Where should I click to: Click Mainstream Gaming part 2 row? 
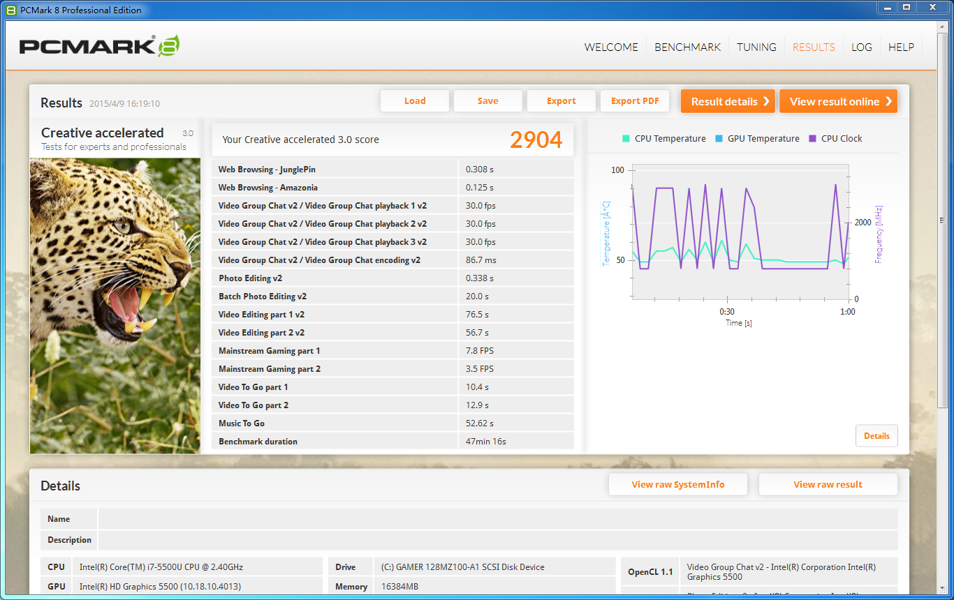pos(392,369)
